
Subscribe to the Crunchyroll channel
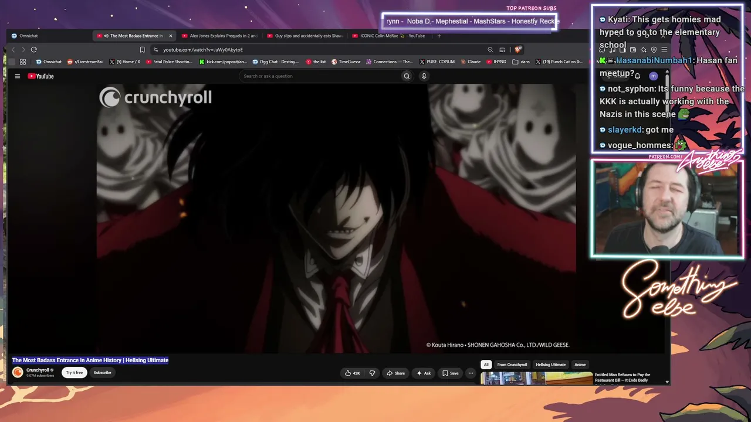pos(102,373)
